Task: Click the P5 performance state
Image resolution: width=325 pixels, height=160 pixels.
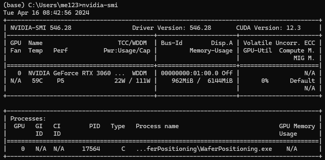Action: click(x=61, y=81)
